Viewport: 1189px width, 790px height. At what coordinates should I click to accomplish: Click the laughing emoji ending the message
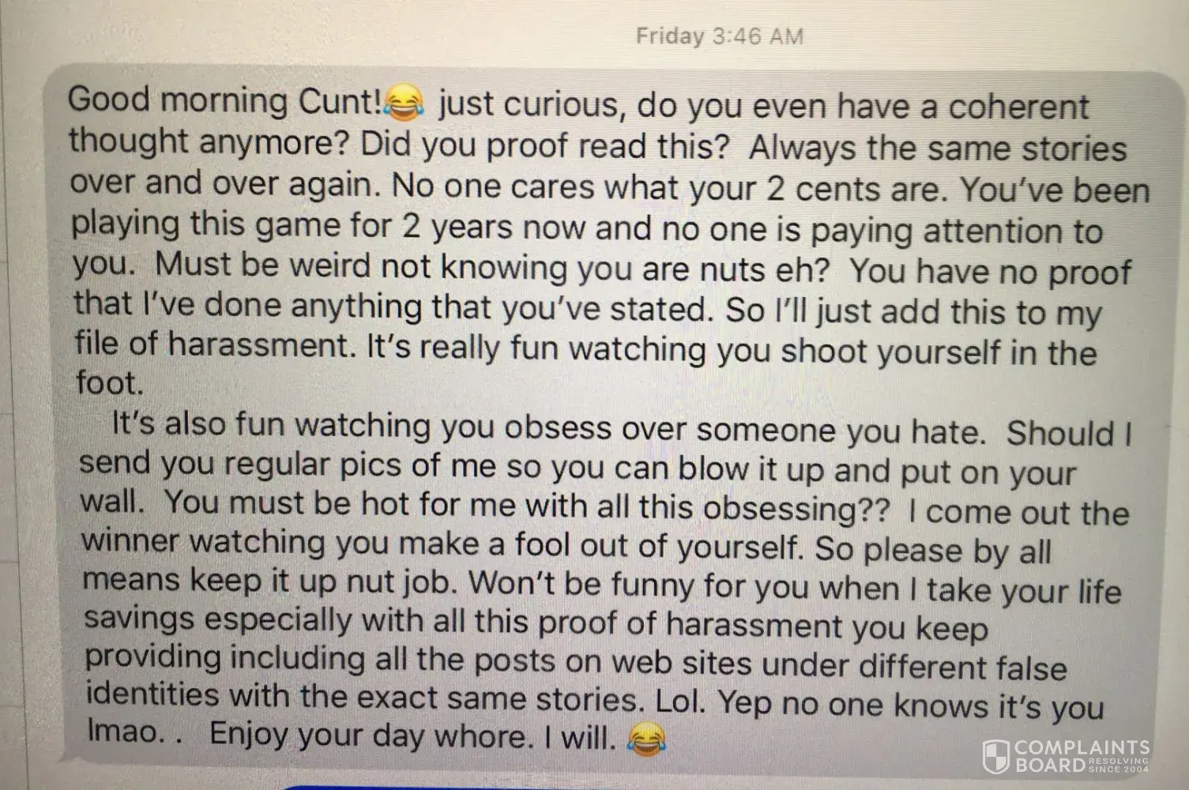(645, 739)
